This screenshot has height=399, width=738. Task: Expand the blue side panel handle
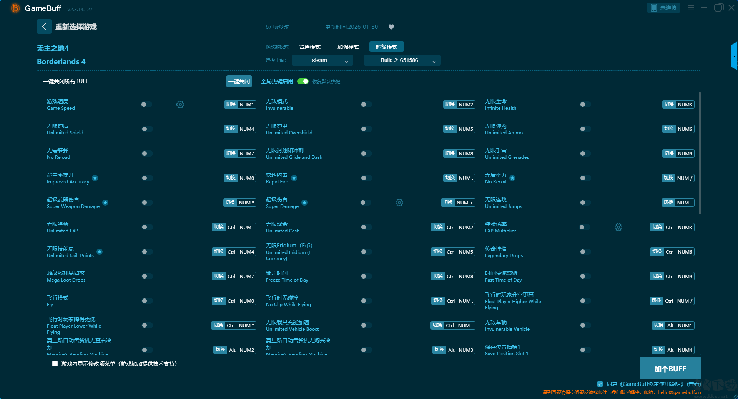click(734, 56)
